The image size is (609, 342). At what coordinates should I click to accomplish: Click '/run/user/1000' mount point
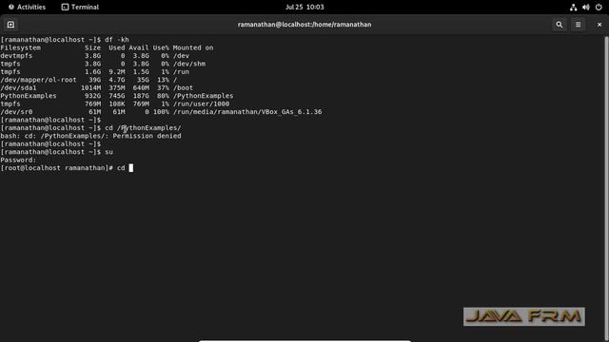tap(201, 104)
